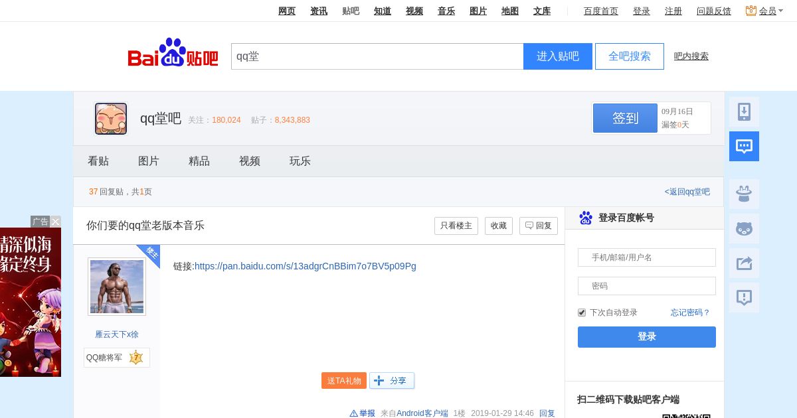Click the 进入贴吧 button
797x418 pixels.
coord(558,56)
